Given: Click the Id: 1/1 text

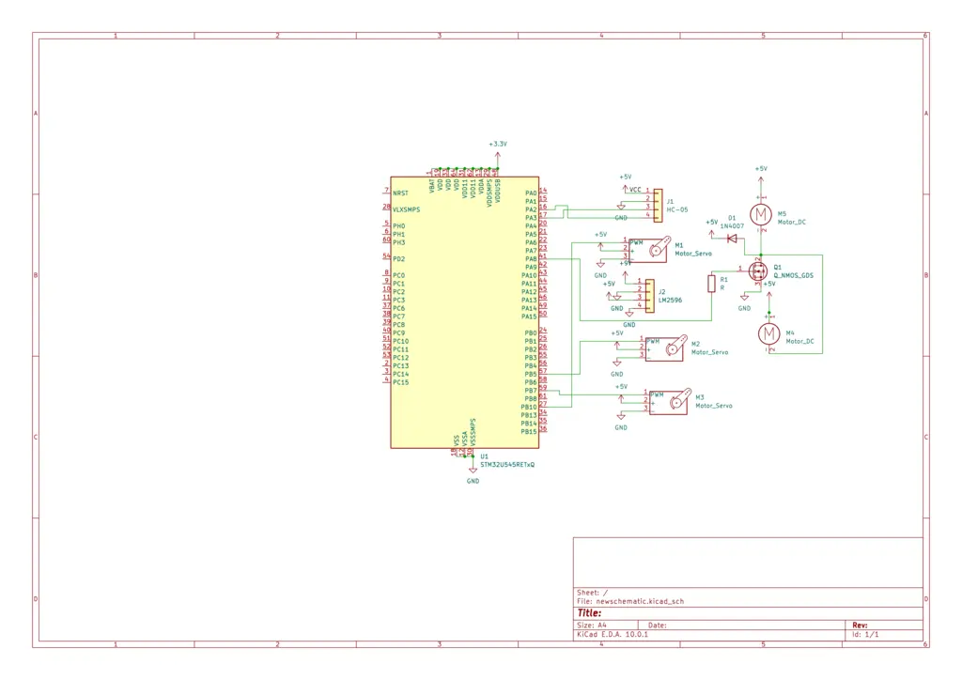Looking at the screenshot, I should (x=865, y=635).
